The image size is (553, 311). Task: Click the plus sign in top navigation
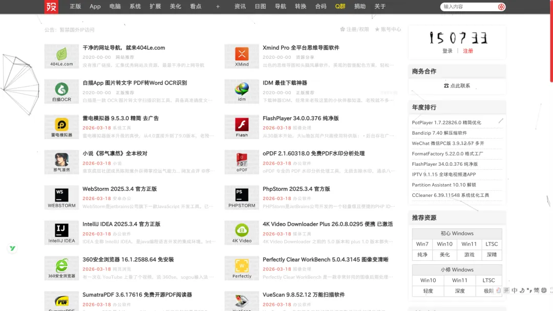(218, 6)
